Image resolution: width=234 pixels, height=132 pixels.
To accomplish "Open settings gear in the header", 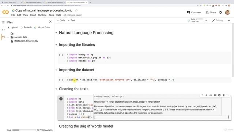I will coord(220,12).
